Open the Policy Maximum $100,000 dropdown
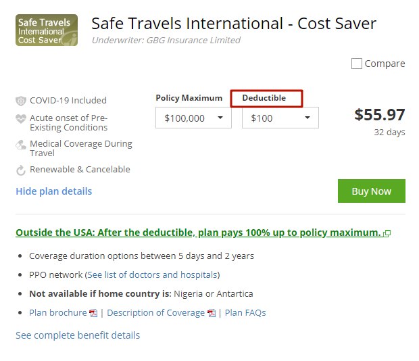The width and height of the screenshot is (419, 361). tap(193, 118)
